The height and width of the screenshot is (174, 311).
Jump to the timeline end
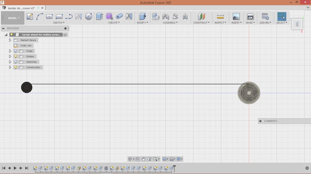pyautogui.click(x=26, y=168)
